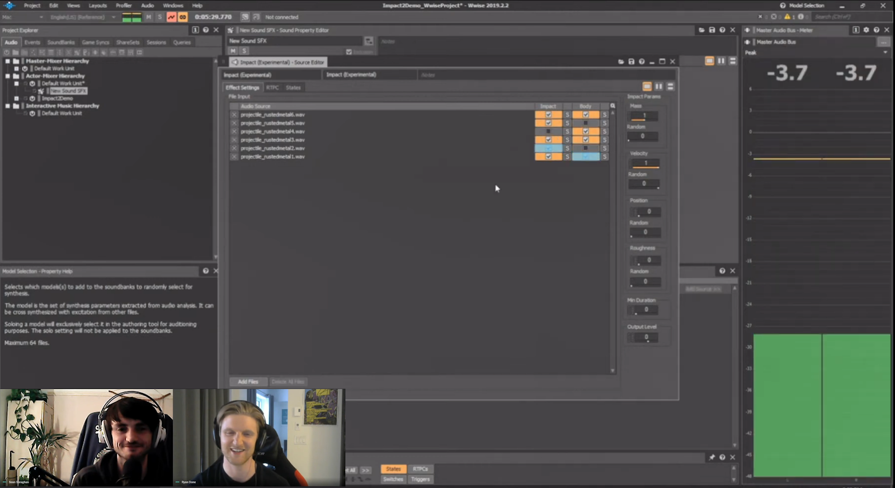Click the magnifier icon in the Audio Source table header
Screen dimensions: 895x488
click(613, 106)
